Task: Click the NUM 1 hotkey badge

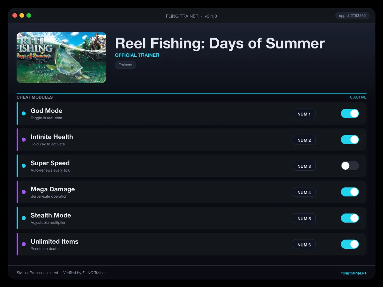Action: tap(304, 114)
